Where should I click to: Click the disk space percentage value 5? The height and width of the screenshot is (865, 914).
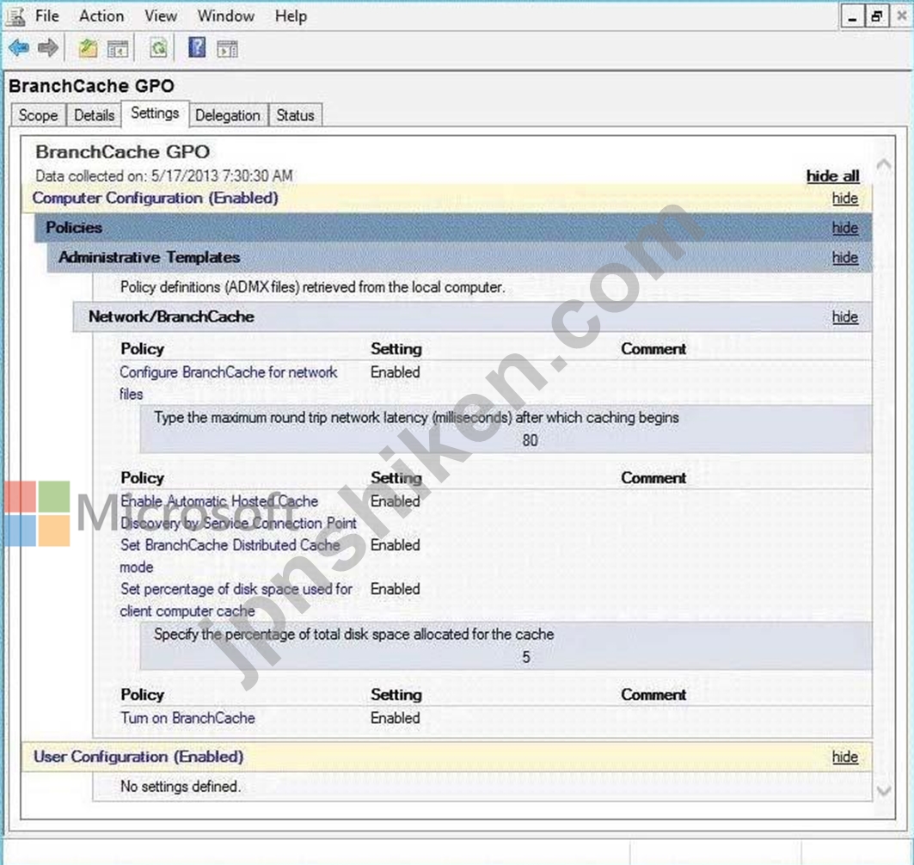(526, 658)
